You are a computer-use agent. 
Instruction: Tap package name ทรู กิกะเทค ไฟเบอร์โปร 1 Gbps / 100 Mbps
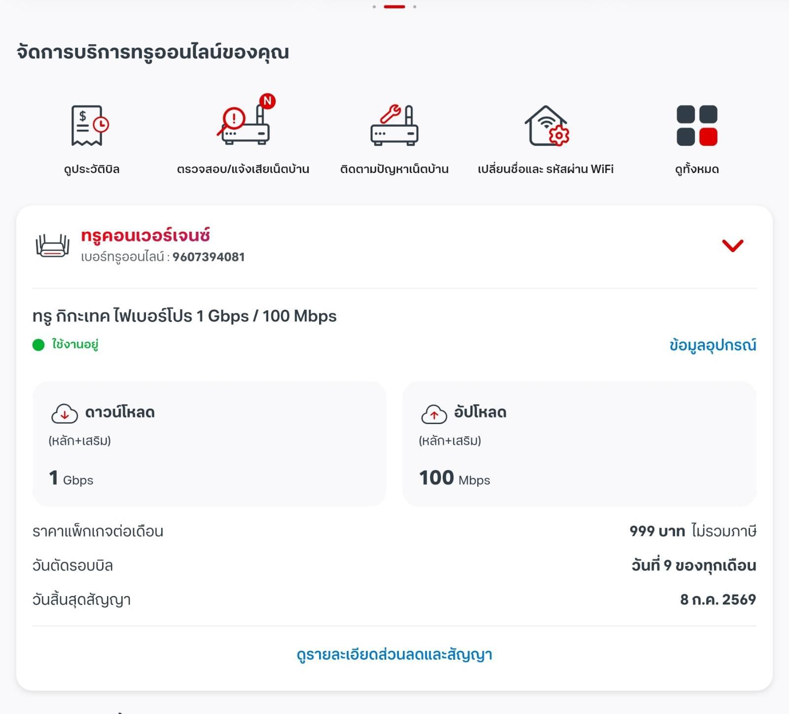coord(184,316)
